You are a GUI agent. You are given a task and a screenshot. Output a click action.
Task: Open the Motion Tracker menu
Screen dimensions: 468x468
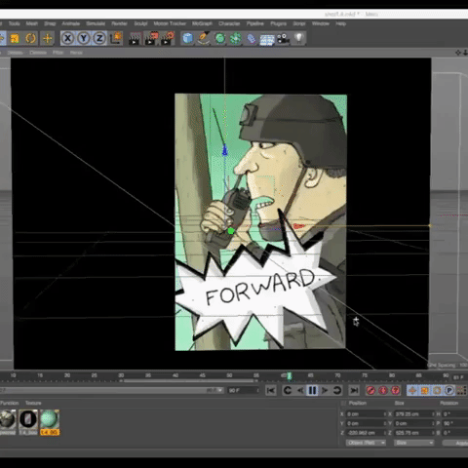[x=170, y=23]
